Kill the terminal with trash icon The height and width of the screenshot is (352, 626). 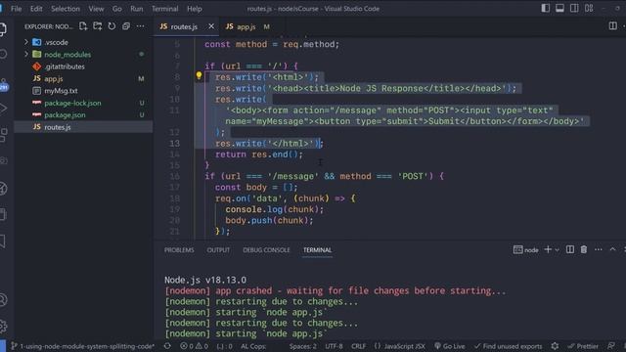(x=584, y=249)
